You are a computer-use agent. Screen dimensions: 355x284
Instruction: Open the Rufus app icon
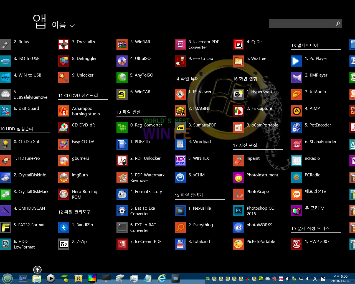click(x=6, y=44)
